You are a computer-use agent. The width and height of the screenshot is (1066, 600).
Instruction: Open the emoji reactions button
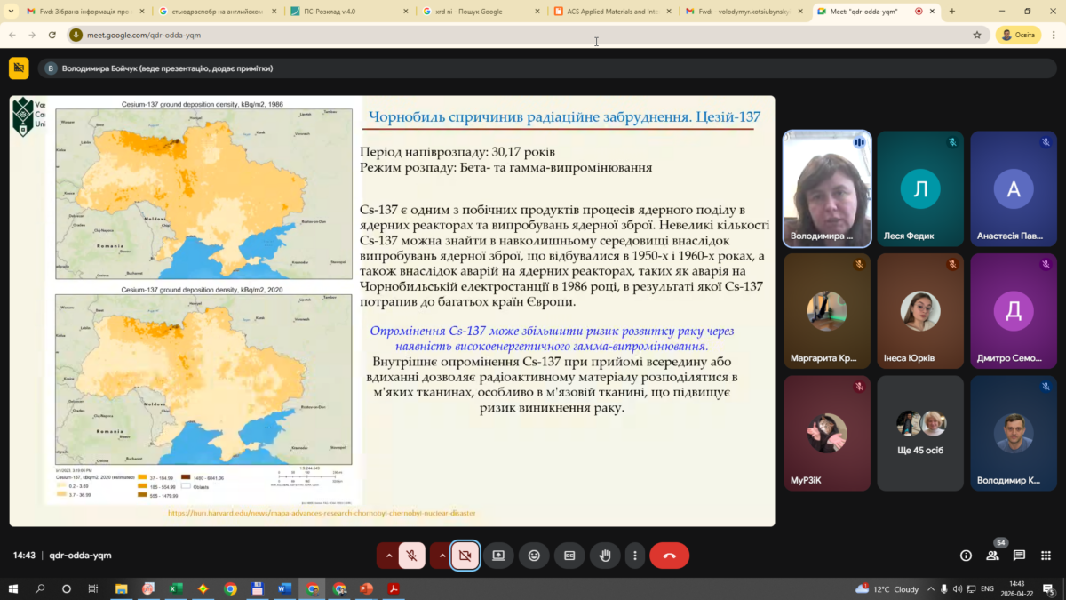[534, 556]
